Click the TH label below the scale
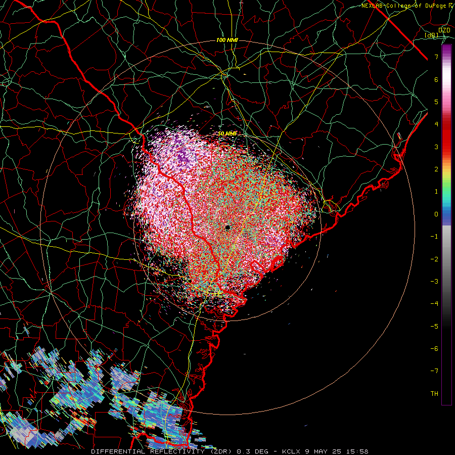The height and width of the screenshot is (455, 455). pos(434,394)
